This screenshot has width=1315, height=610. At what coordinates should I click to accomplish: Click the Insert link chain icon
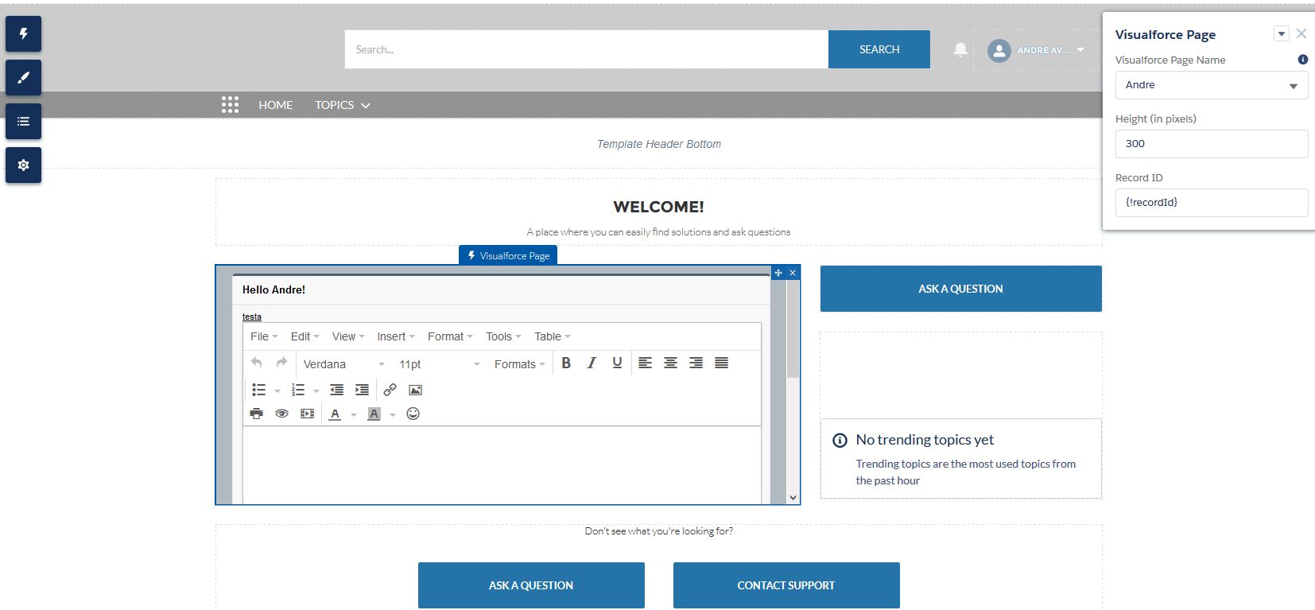(x=390, y=390)
